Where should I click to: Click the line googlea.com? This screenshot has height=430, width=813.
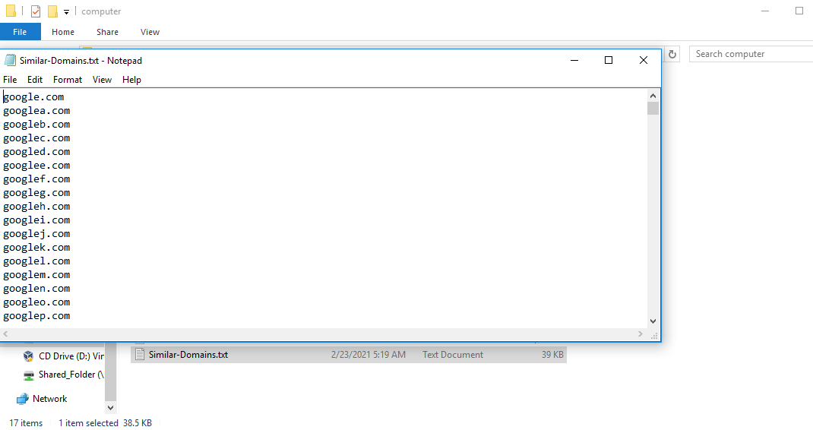36,110
